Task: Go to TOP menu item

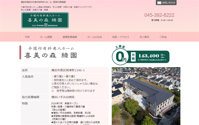Action: pyautogui.click(x=27, y=37)
